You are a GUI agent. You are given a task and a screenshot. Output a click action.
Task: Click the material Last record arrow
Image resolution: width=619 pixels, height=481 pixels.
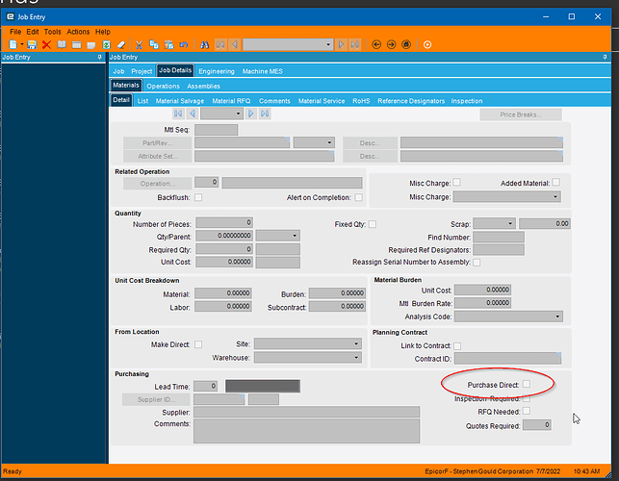pos(265,114)
